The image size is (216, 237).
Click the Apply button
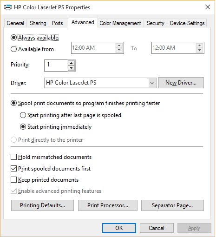click(x=194, y=228)
